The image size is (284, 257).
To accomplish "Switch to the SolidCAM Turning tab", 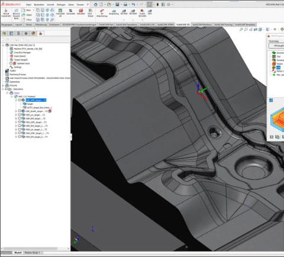I will pos(223,25).
